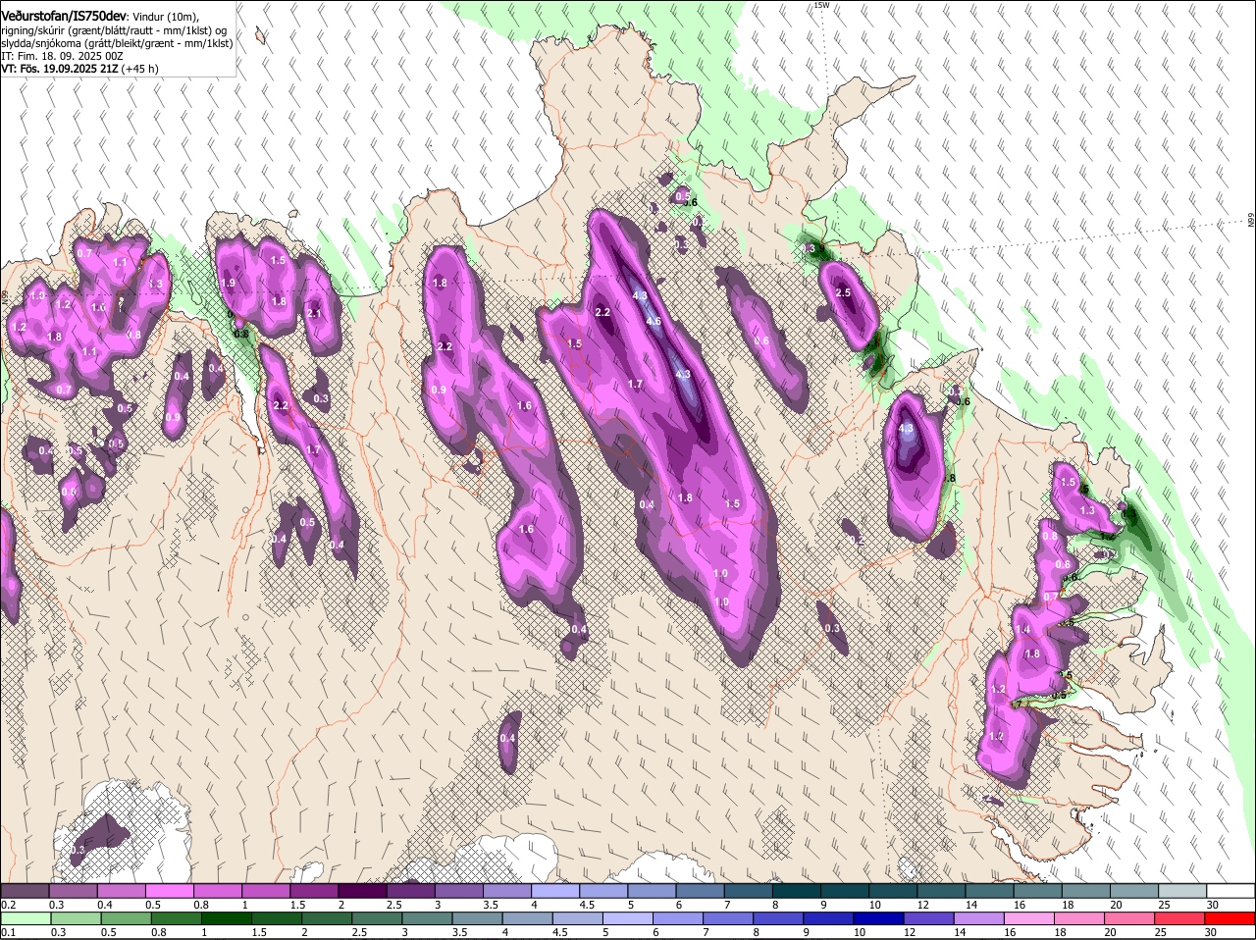Click the 2.1 precipitation value on map
This screenshot has height=940, width=1256.
[314, 313]
